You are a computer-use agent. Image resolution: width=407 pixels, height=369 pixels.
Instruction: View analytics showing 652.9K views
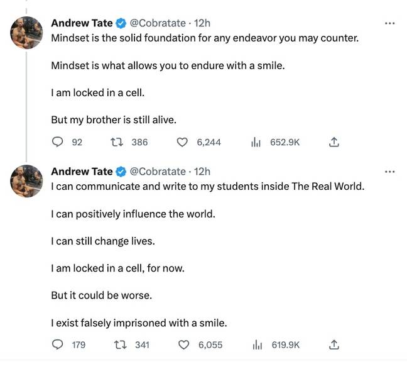(256, 142)
